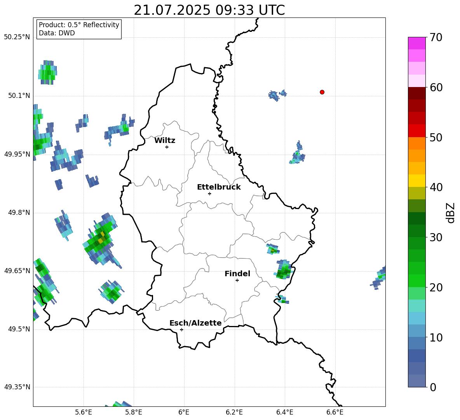The width and height of the screenshot is (460, 420).
Task: Click the longitude label '6°E'
Action: coord(184,413)
